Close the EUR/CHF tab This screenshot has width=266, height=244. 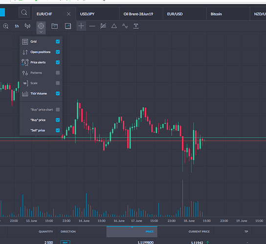point(68,14)
